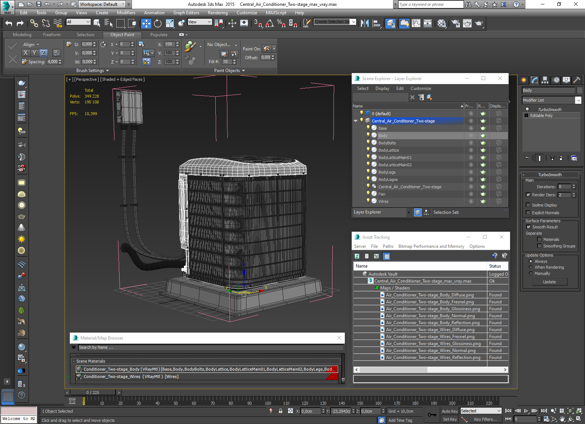Open the Motion command panel
The width and height of the screenshot is (585, 424).
(x=556, y=80)
